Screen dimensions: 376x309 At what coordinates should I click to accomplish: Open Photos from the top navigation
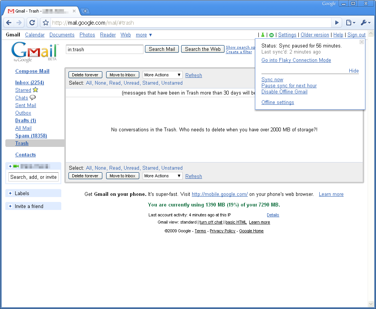pos(87,35)
